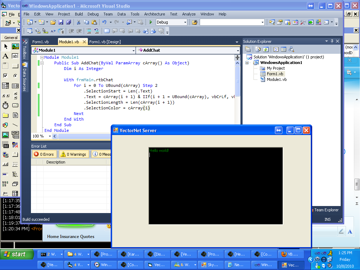Open the Module1 class name dropdown
360x270 pixels.
point(133,50)
